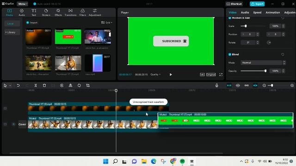This screenshot has height=166, width=296.
Task: Open the selection tool dropdown arrow
Action: point(10,86)
